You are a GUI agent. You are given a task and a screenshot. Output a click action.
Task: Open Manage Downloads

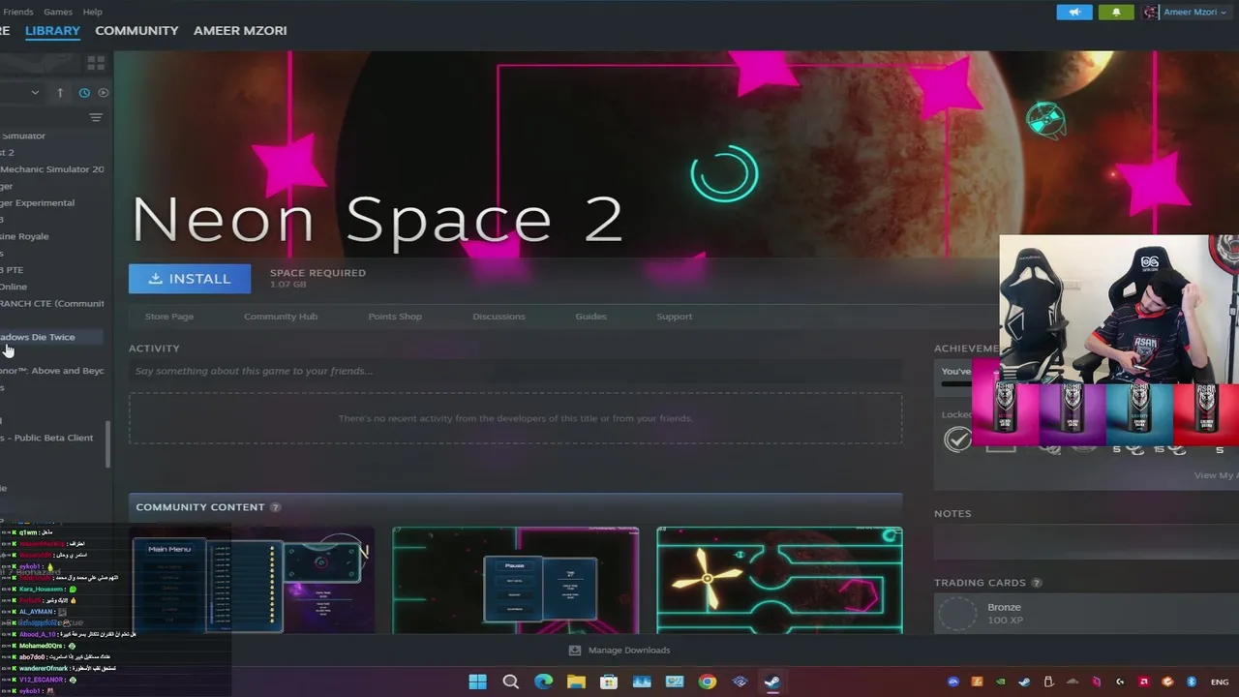click(x=619, y=651)
